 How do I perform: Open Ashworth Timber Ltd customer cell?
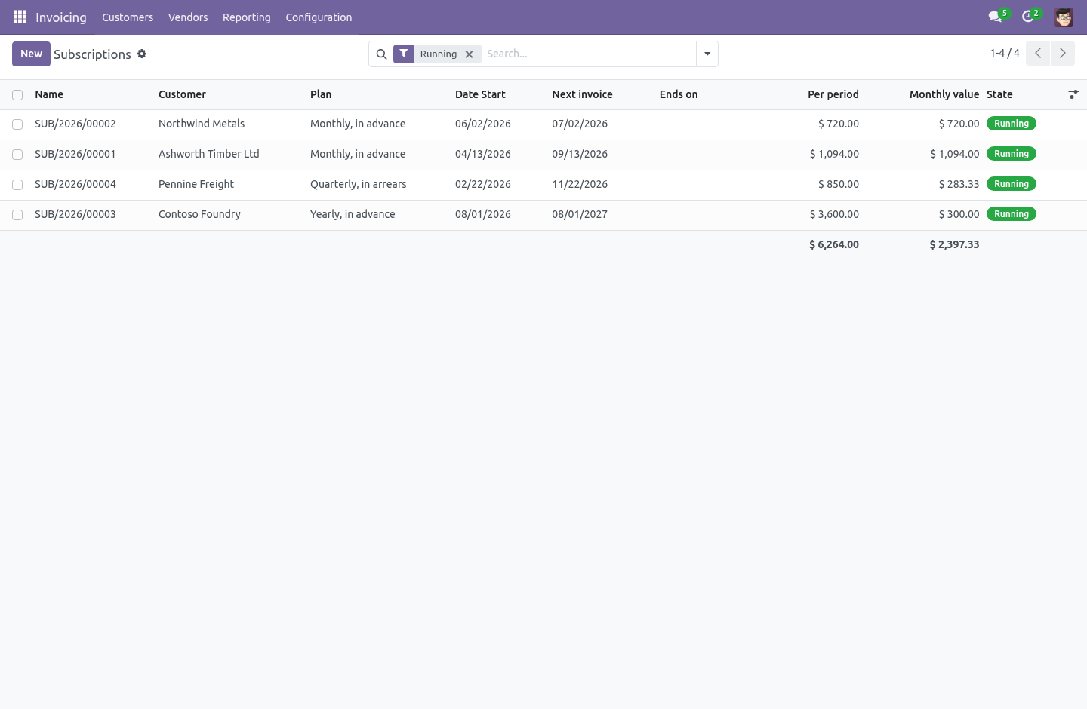pyautogui.click(x=209, y=154)
